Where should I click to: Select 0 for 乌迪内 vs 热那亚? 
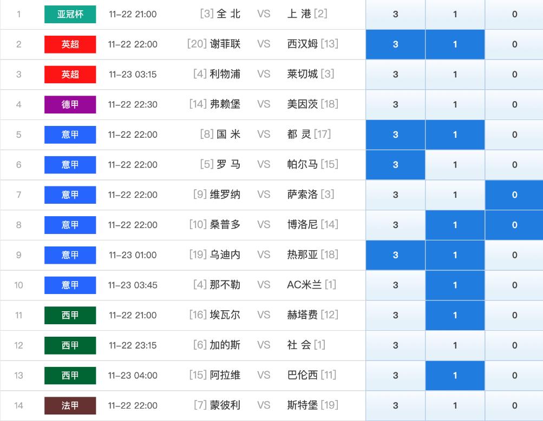tap(514, 255)
